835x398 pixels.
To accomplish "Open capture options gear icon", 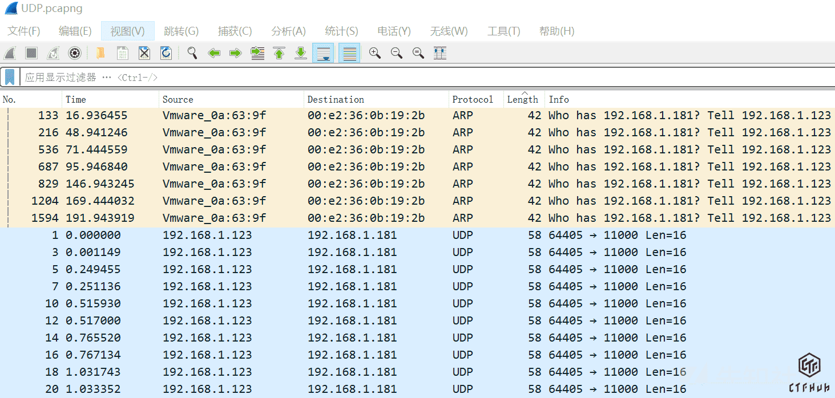I will pyautogui.click(x=74, y=53).
